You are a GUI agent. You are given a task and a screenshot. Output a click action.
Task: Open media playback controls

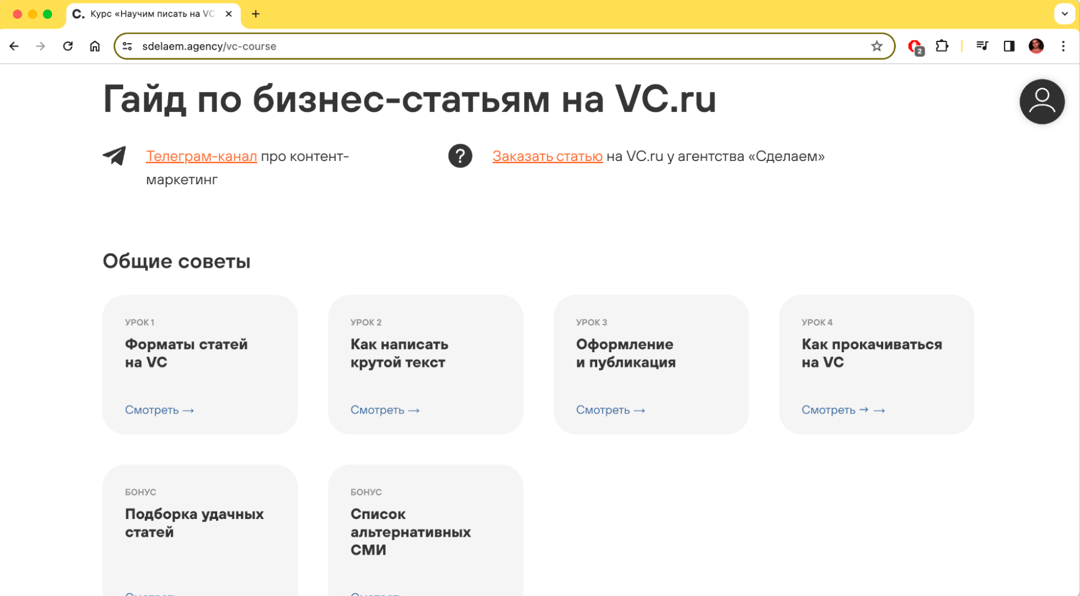point(982,46)
